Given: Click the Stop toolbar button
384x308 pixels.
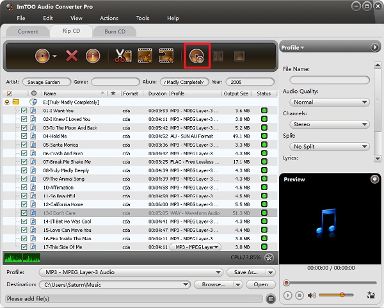Looking at the screenshot, I should click(239, 56).
